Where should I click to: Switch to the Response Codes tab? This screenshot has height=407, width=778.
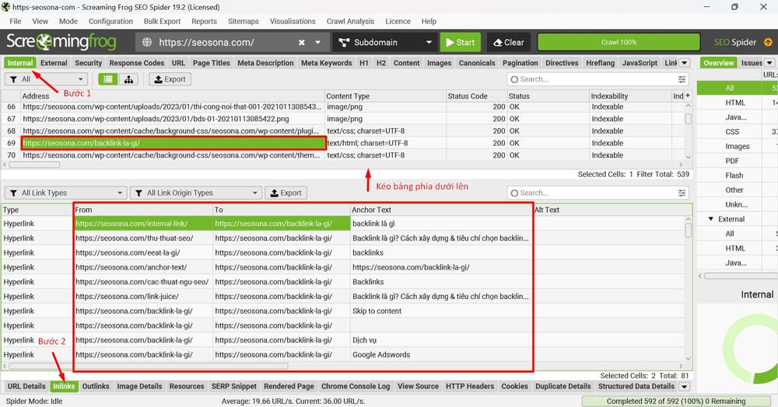[x=136, y=63]
